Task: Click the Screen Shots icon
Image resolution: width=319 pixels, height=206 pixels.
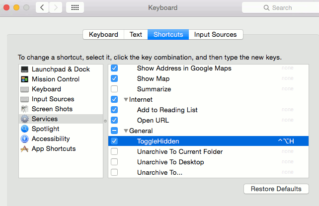Action: click(x=25, y=109)
